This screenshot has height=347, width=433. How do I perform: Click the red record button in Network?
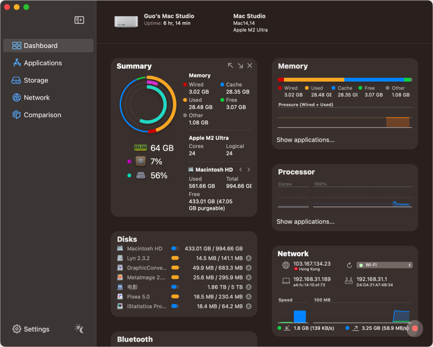[x=415, y=328]
